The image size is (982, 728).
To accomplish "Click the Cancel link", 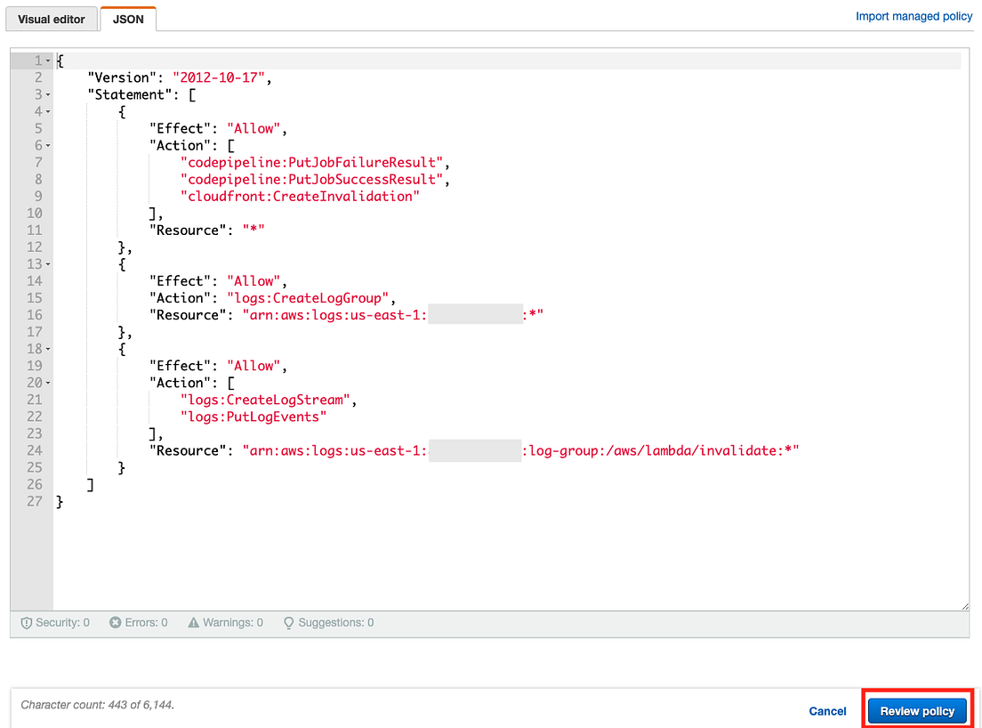I will point(827,710).
